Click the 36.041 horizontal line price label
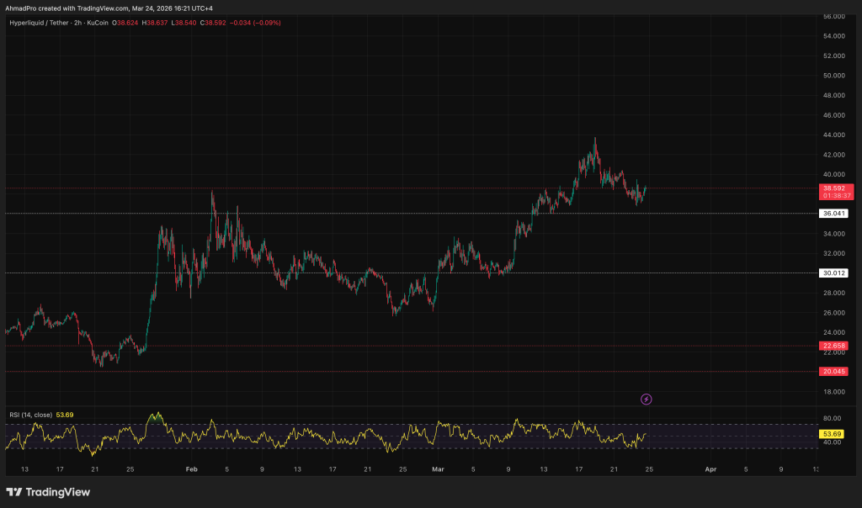 (833, 214)
